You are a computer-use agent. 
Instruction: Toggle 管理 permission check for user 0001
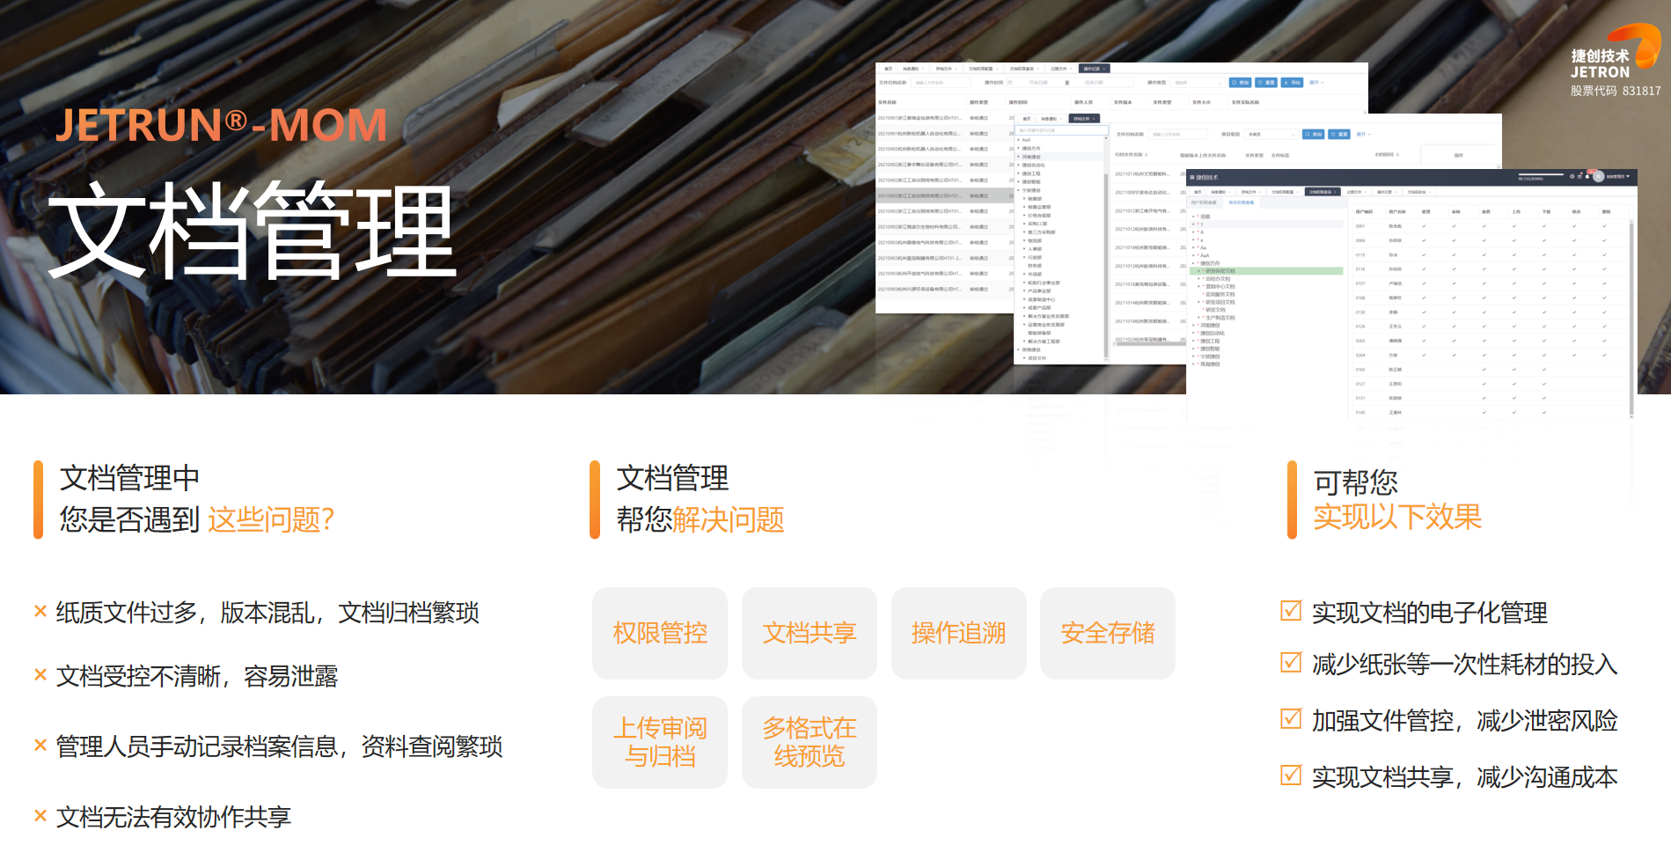(x=1424, y=226)
